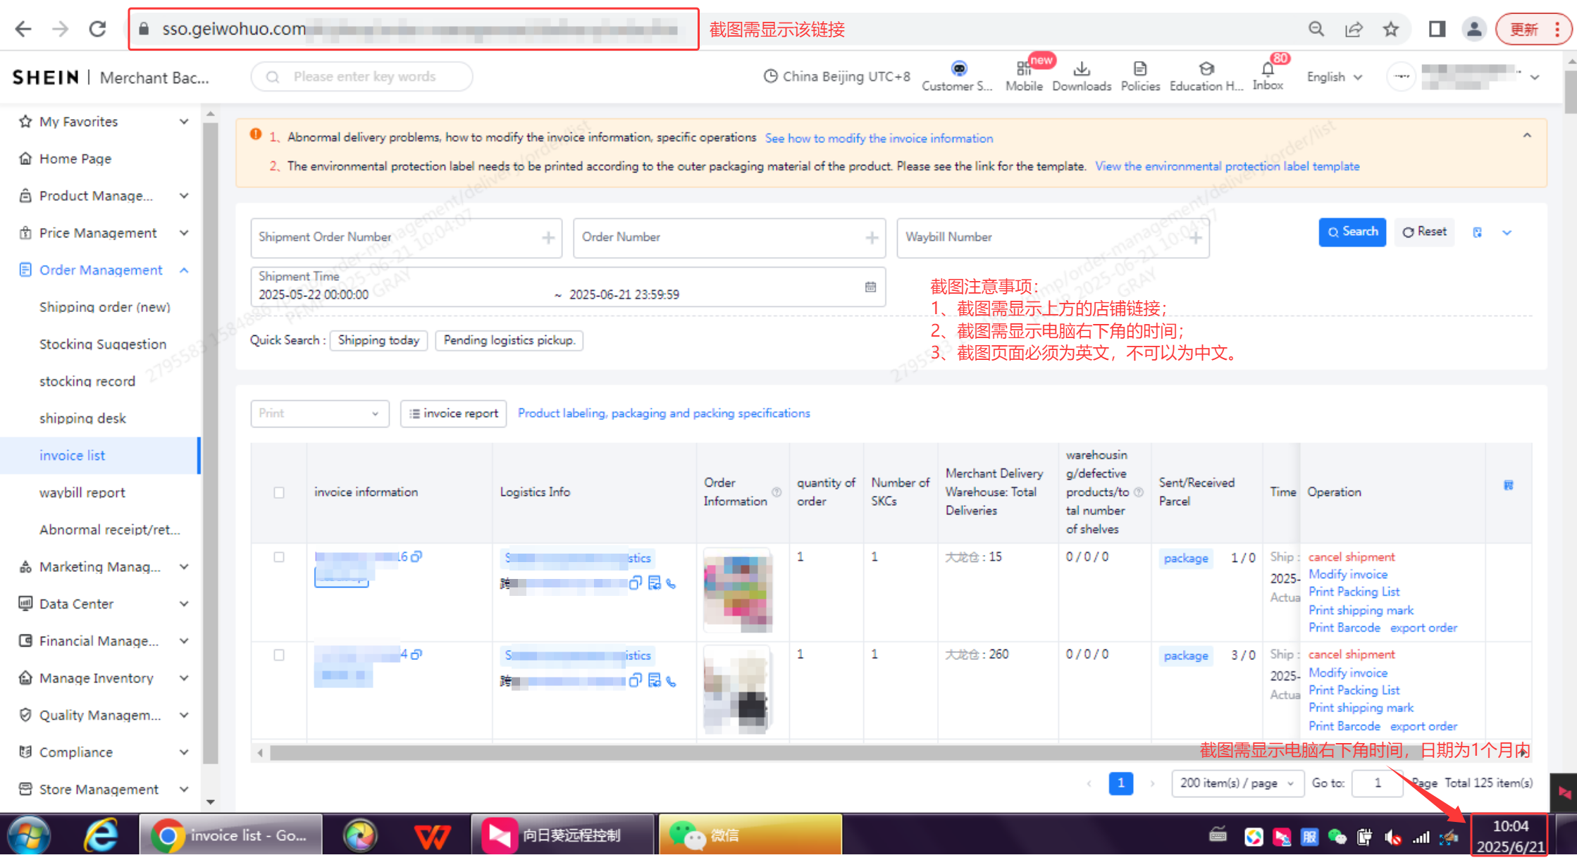Collapse the Order Management sidebar section

184,270
